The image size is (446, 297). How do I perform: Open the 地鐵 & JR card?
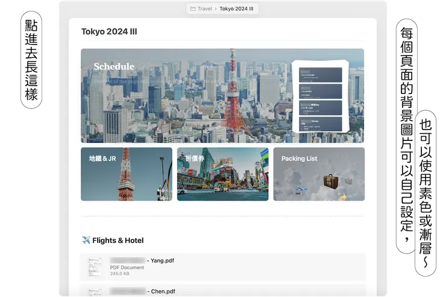127,174
